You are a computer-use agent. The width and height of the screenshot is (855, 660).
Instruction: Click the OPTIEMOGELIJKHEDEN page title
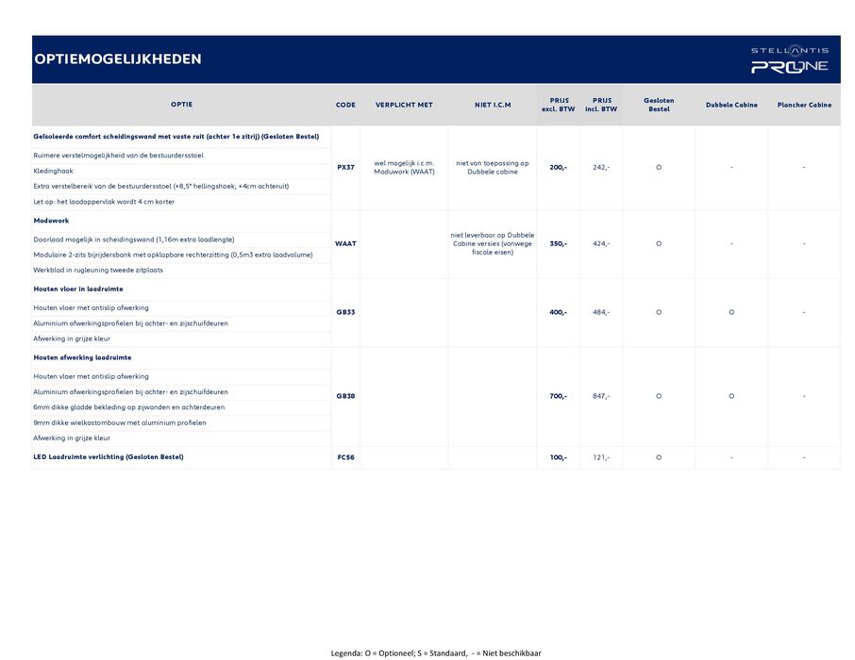118,59
